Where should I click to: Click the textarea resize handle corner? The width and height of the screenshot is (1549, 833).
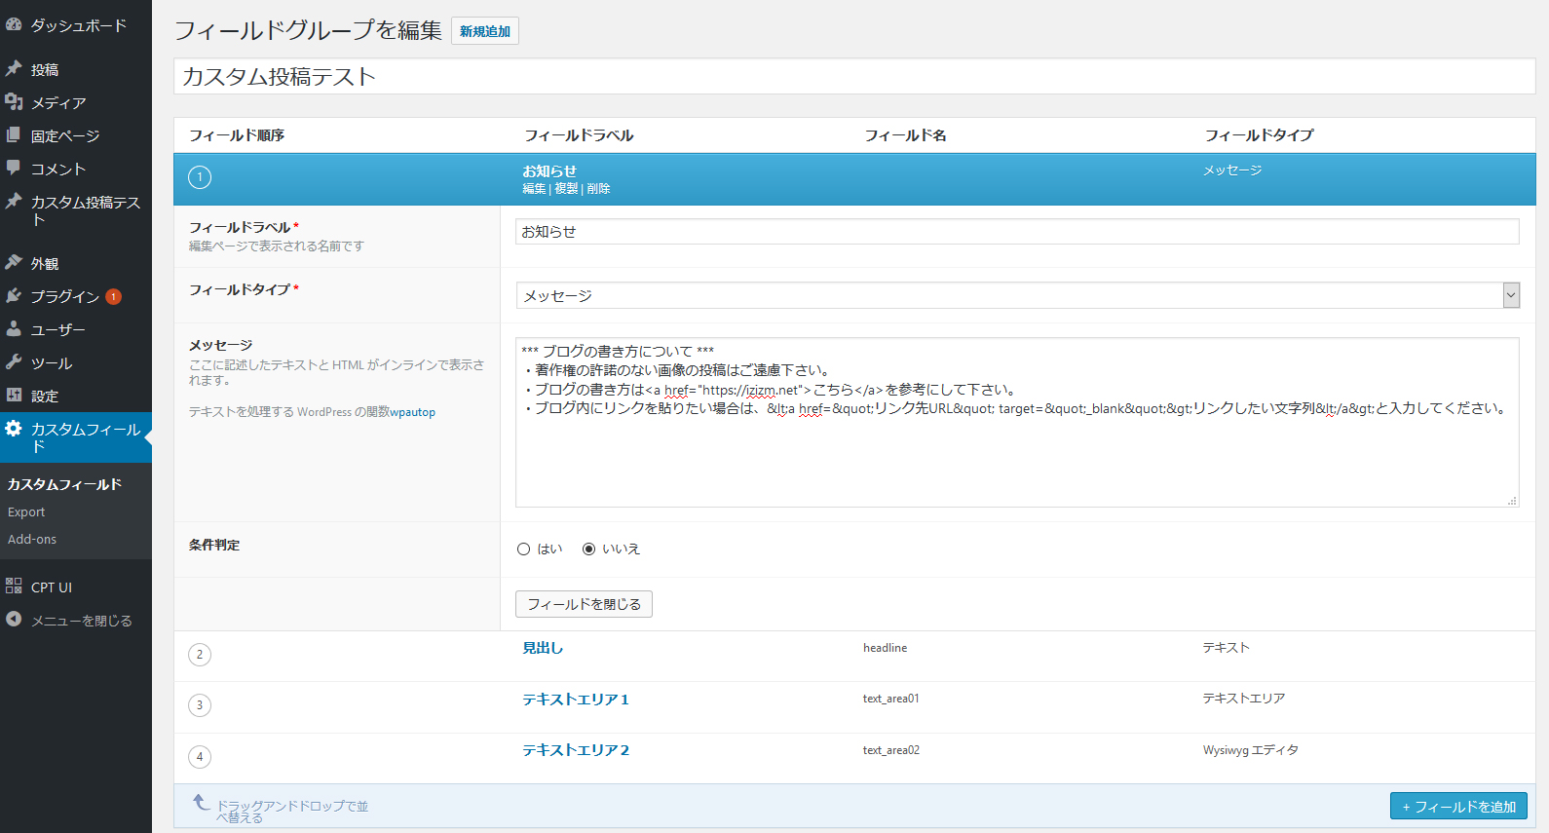(1512, 501)
